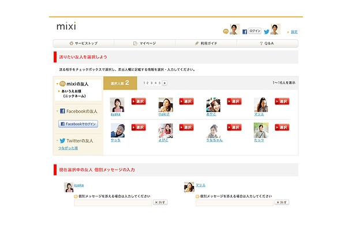Image resolution: width=352 pixels, height=231 pixels.
Task: Open Q&A in the navigation bar
Action: tap(267, 43)
